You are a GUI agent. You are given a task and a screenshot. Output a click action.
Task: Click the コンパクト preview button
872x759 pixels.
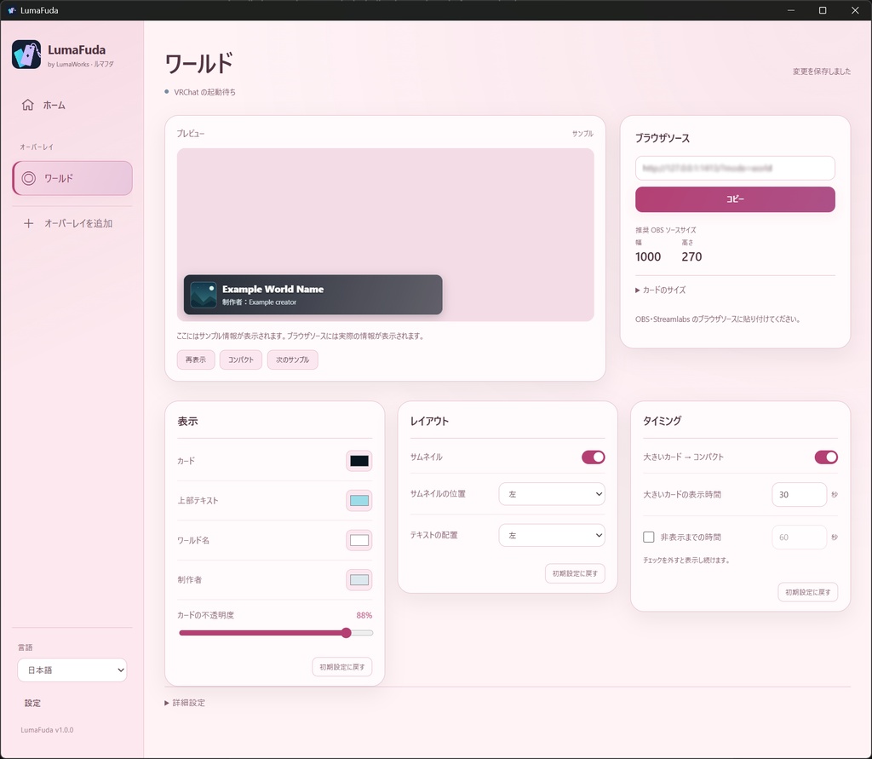[x=241, y=359]
